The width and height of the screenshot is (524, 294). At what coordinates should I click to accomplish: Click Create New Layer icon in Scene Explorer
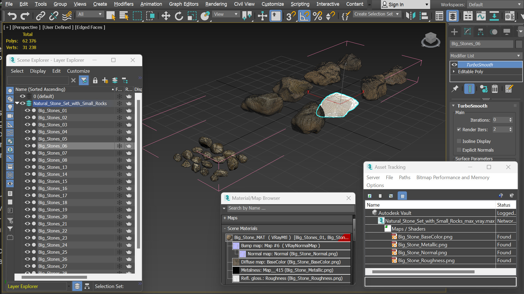point(105,80)
